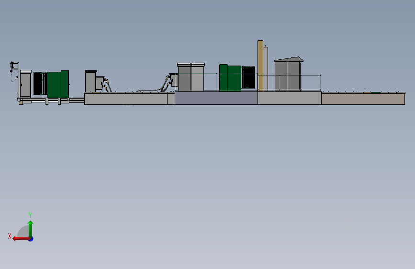Select the black finned radiator at the left end
Viewport: 415px width, 269px height.
pyautogui.click(x=40, y=83)
